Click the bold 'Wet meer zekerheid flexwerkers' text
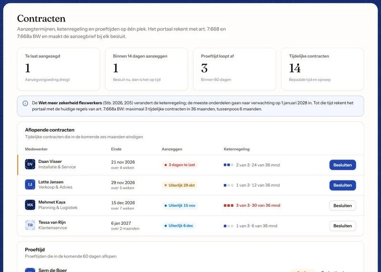 point(70,103)
